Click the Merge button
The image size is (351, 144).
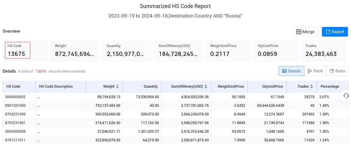[305, 32]
